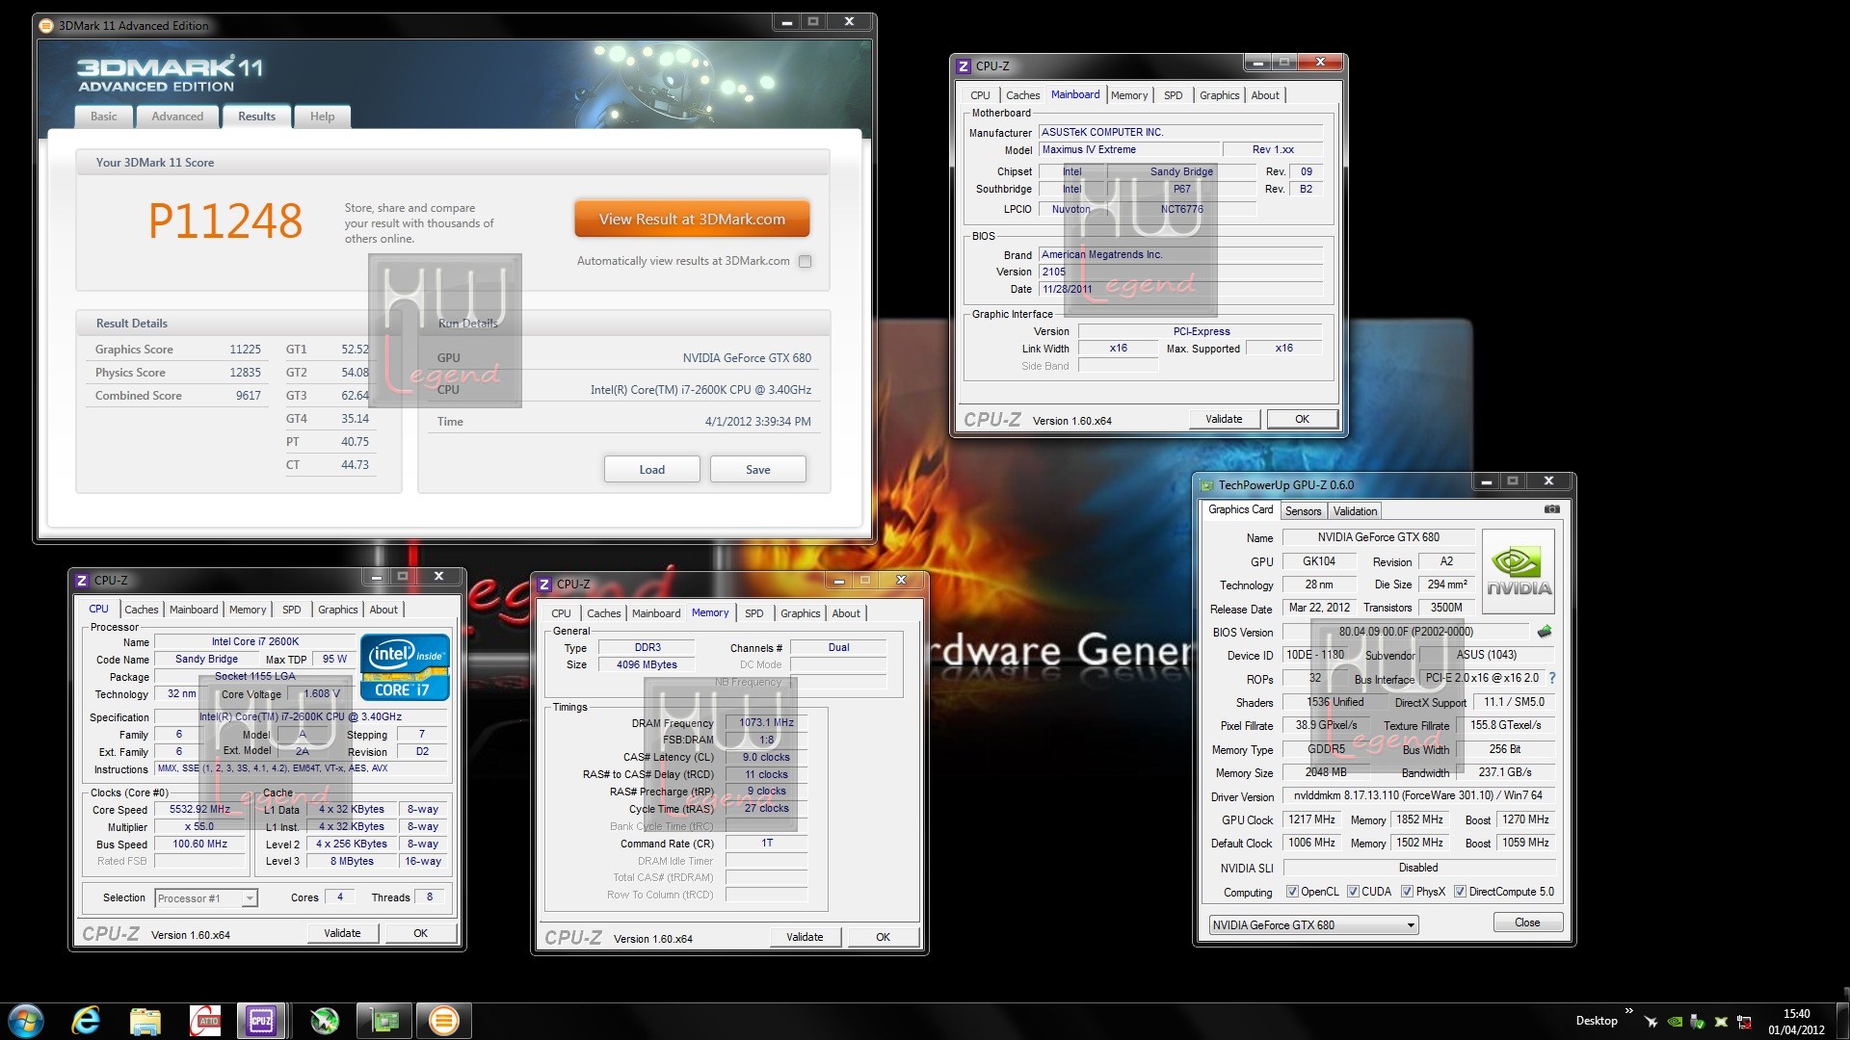Click the Load button in 3DMark
Viewport: 1850px width, 1040px height.
tap(651, 470)
